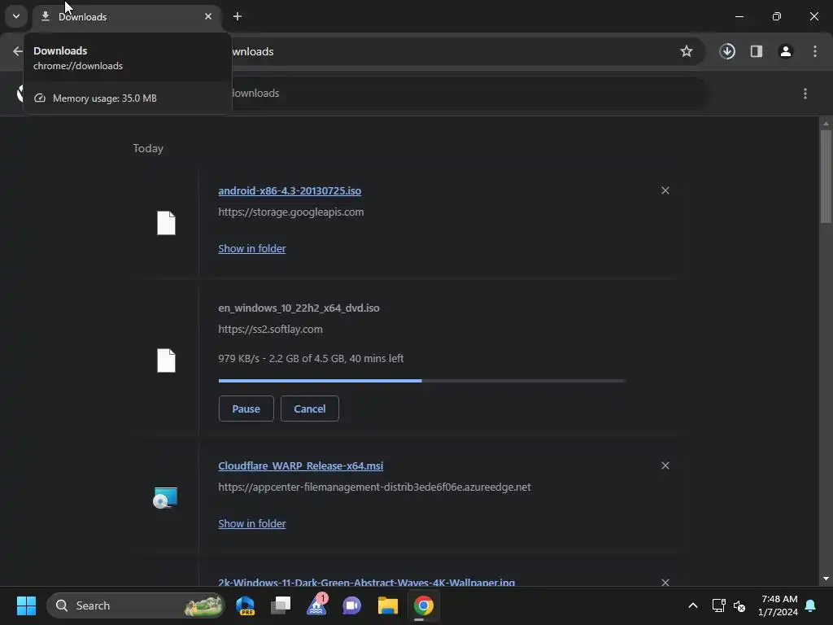Open taskbar app with notification badge
This screenshot has height=625, width=833.
(316, 605)
